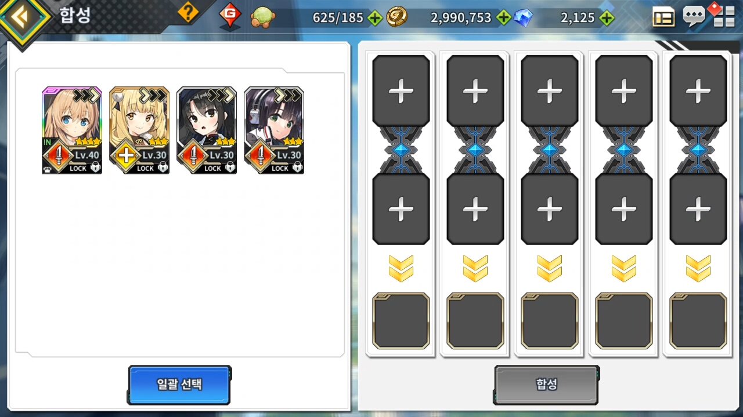Add character to first column top slot
This screenshot has height=417, width=743.
[401, 91]
